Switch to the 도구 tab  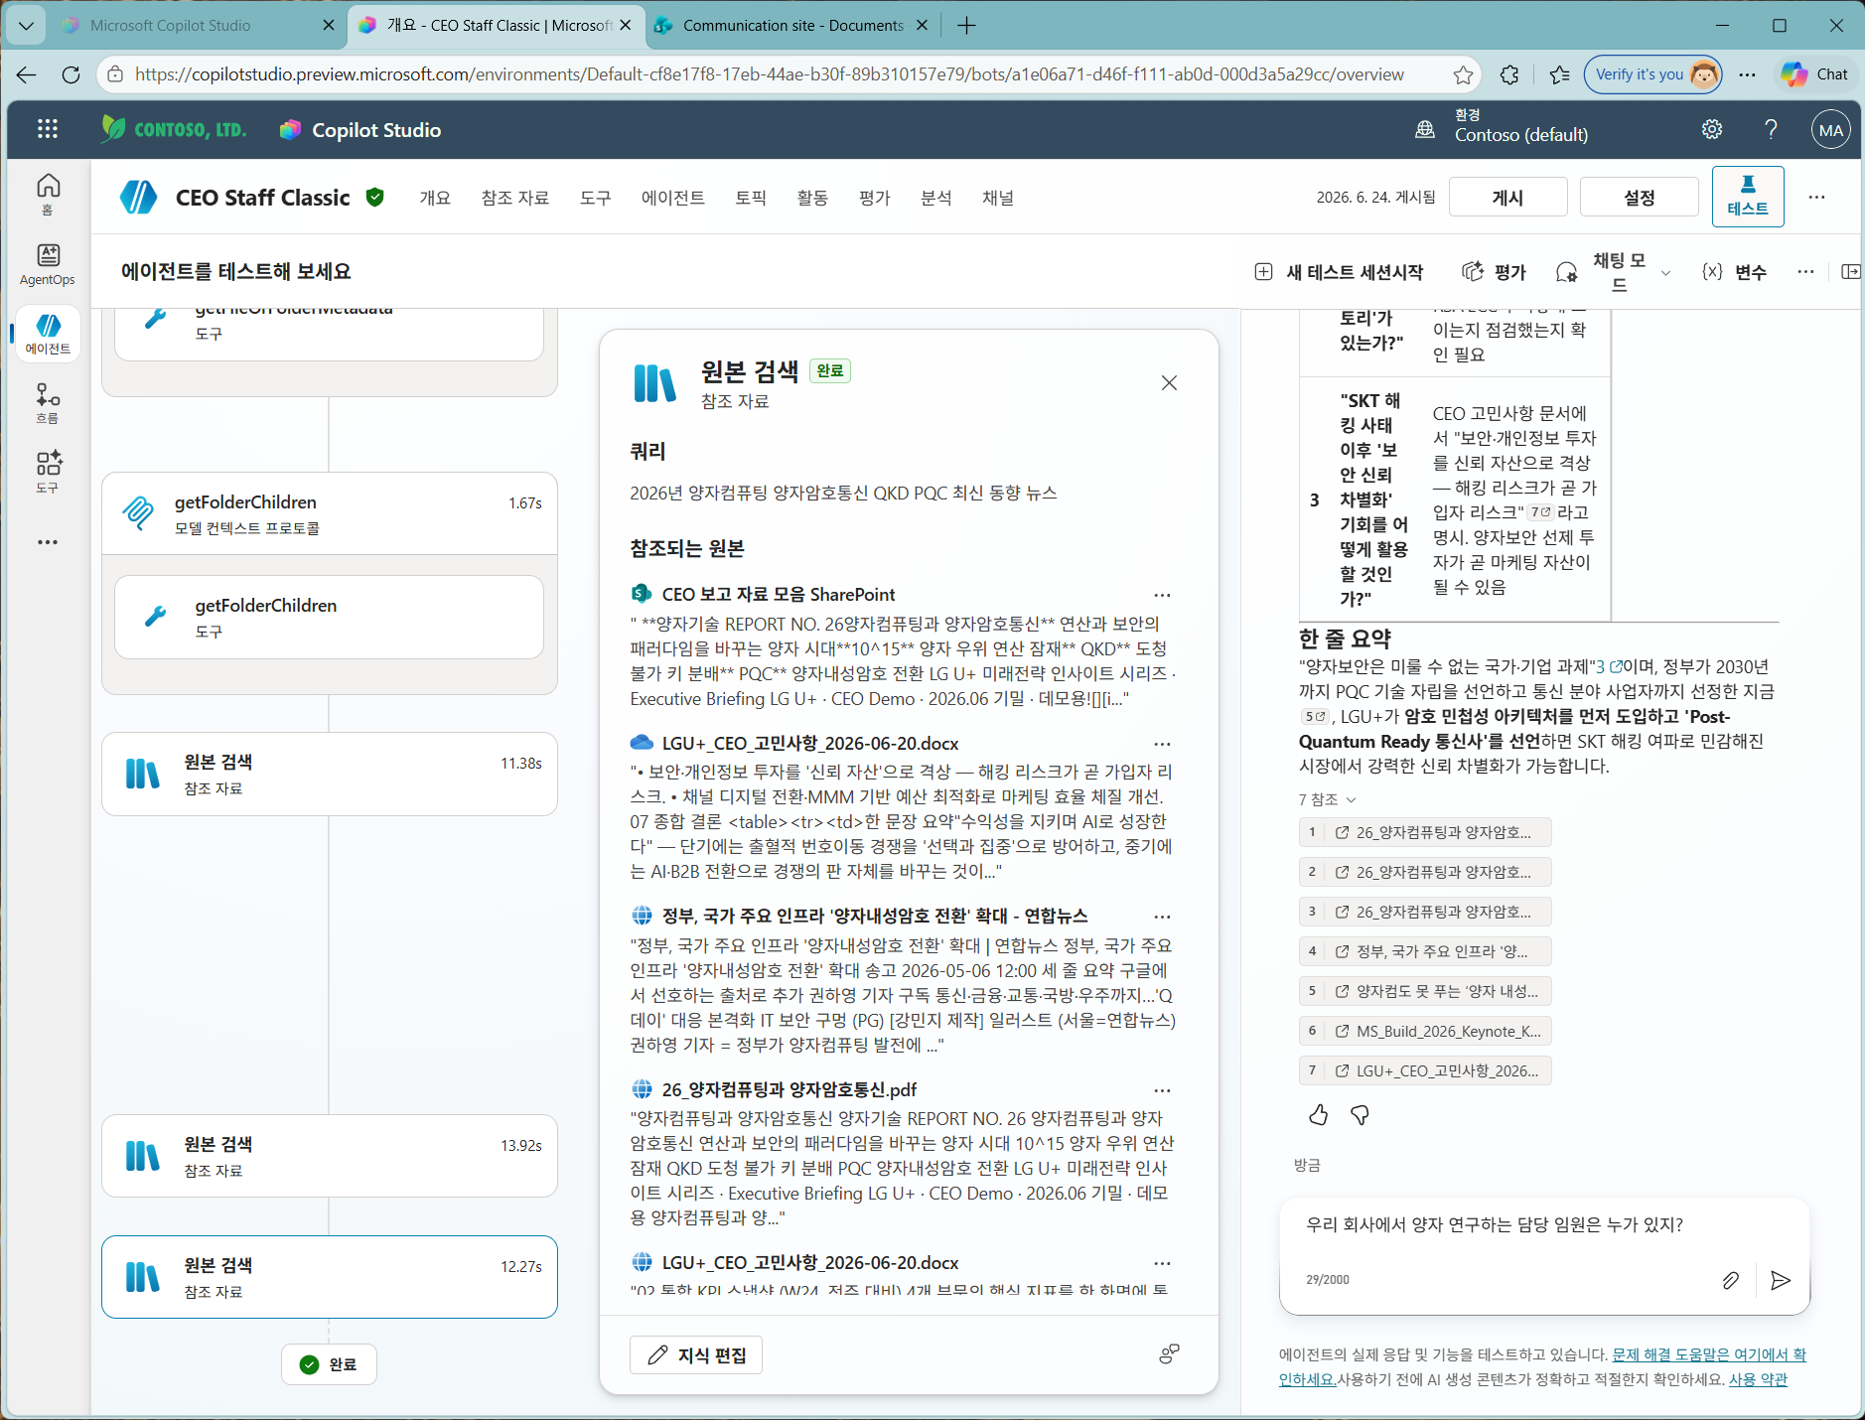point(596,198)
